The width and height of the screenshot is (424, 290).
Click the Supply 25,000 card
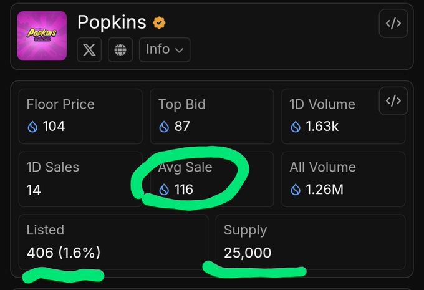point(310,242)
